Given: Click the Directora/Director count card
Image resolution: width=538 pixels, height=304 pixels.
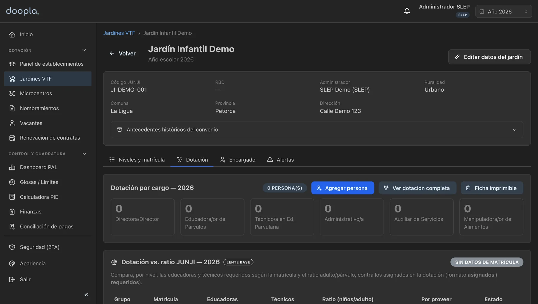Looking at the screenshot, I should pyautogui.click(x=143, y=217).
